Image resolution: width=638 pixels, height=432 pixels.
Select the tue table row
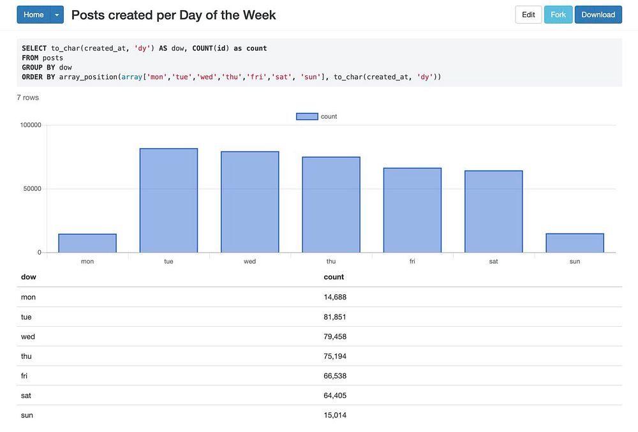click(27, 317)
